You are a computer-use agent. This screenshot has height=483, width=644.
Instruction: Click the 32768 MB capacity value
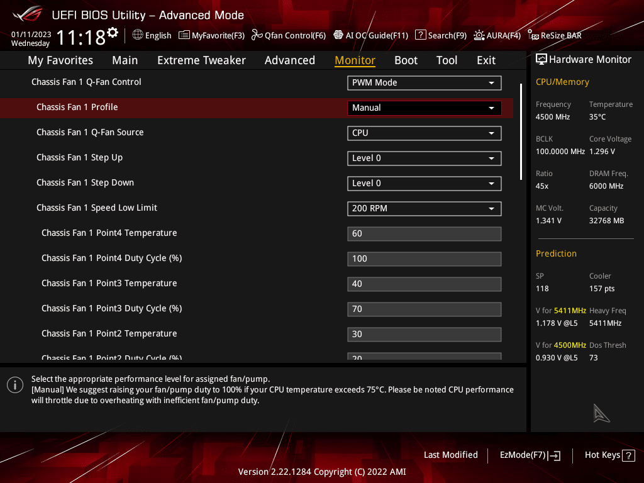tap(606, 221)
